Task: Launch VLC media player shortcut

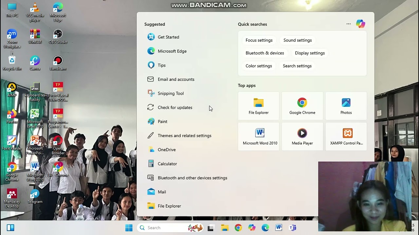Action: click(x=35, y=12)
